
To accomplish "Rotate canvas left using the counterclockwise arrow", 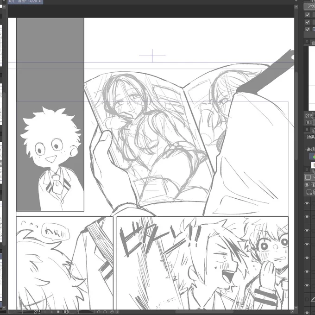I will tap(98, 312).
